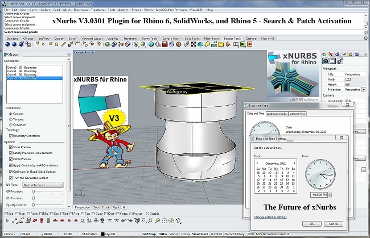Click the red car icon in bottom toolbar

coord(35,220)
